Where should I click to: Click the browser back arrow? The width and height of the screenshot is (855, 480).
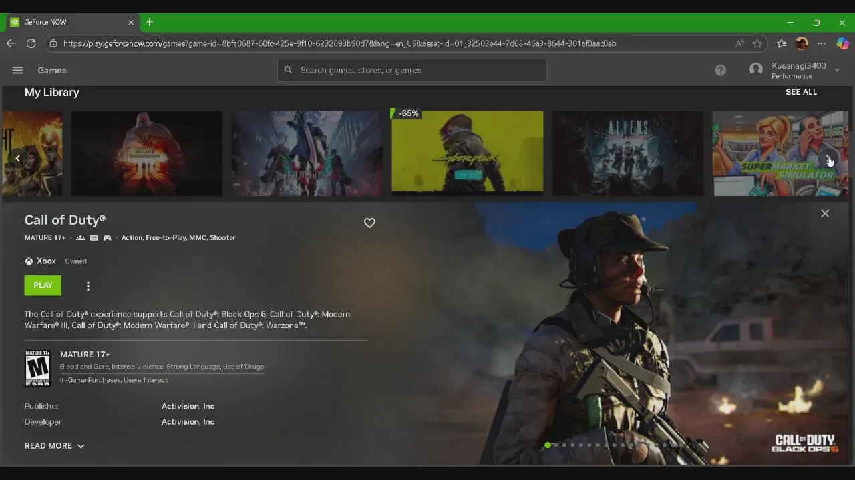11,43
